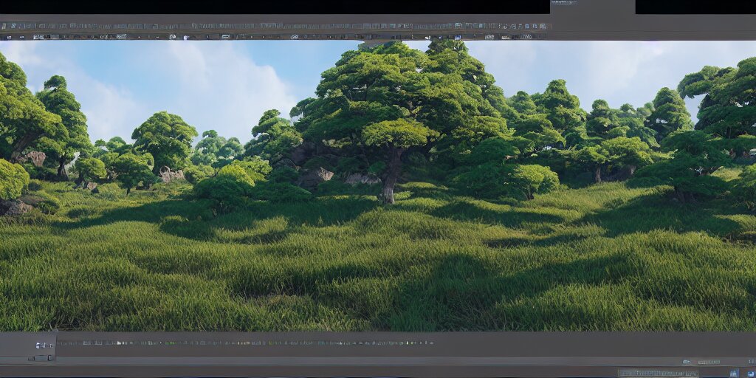Expand the text field in the bottom-right status bar
This screenshot has width=756, height=378.
point(709,362)
